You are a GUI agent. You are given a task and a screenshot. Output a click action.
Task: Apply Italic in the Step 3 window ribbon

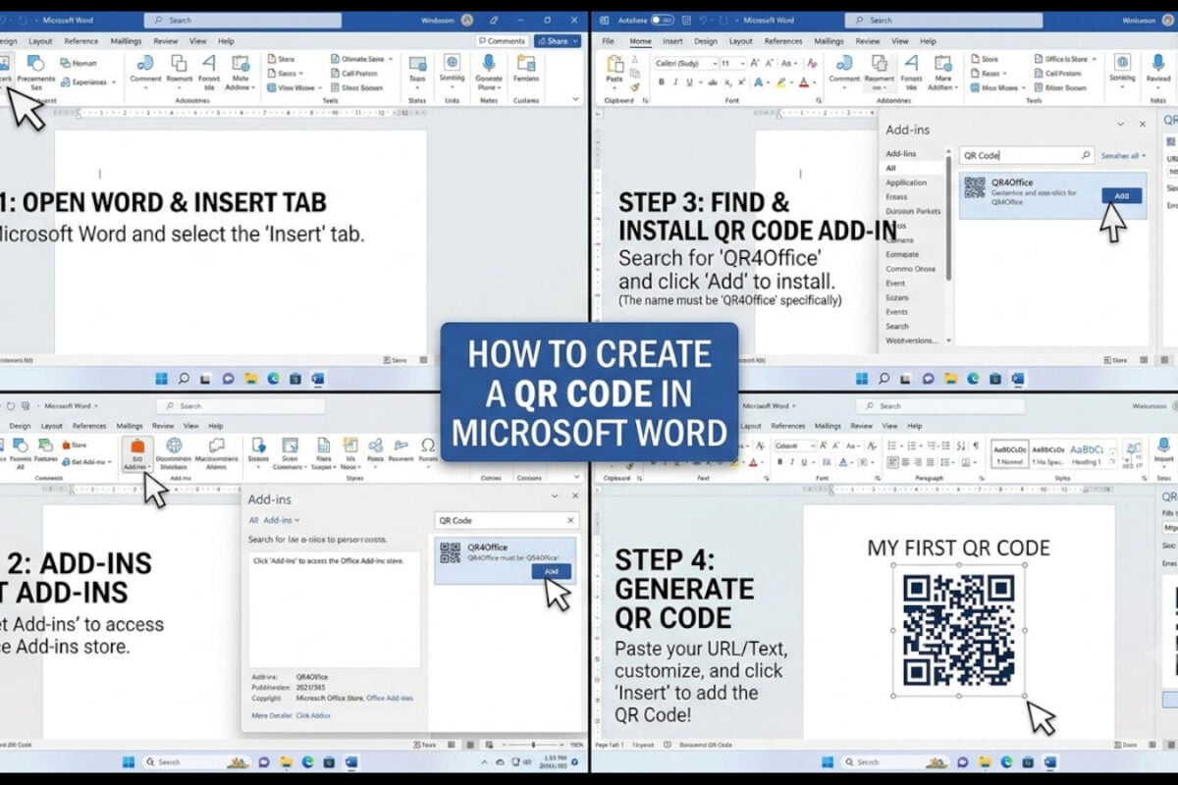675,82
